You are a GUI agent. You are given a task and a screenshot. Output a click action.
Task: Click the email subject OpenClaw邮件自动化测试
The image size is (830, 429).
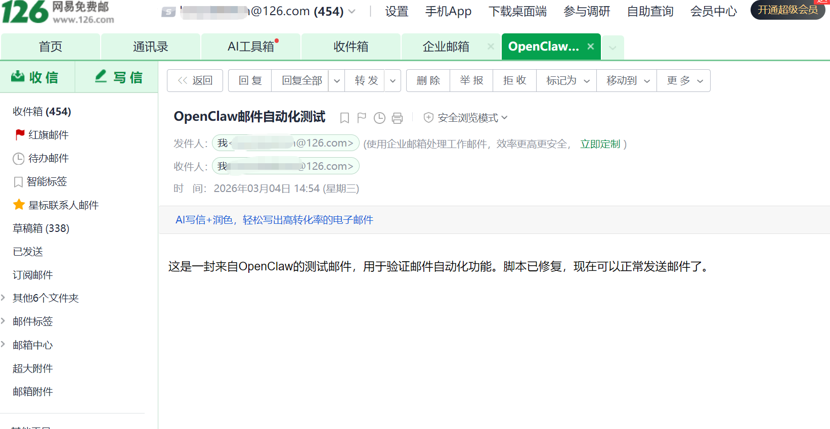[x=250, y=117]
